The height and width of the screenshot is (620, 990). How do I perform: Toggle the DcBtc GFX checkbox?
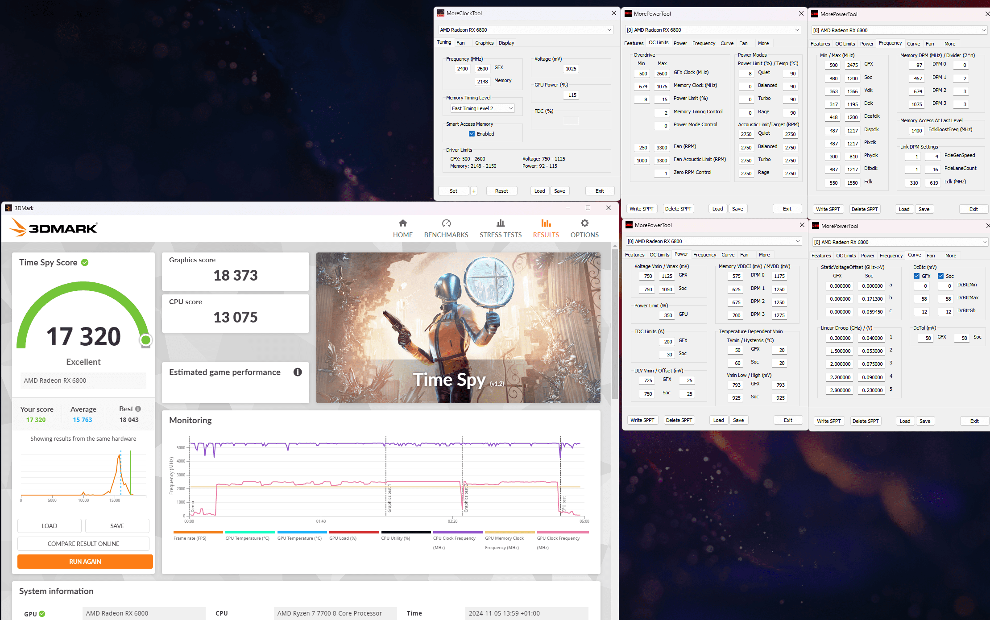click(916, 276)
